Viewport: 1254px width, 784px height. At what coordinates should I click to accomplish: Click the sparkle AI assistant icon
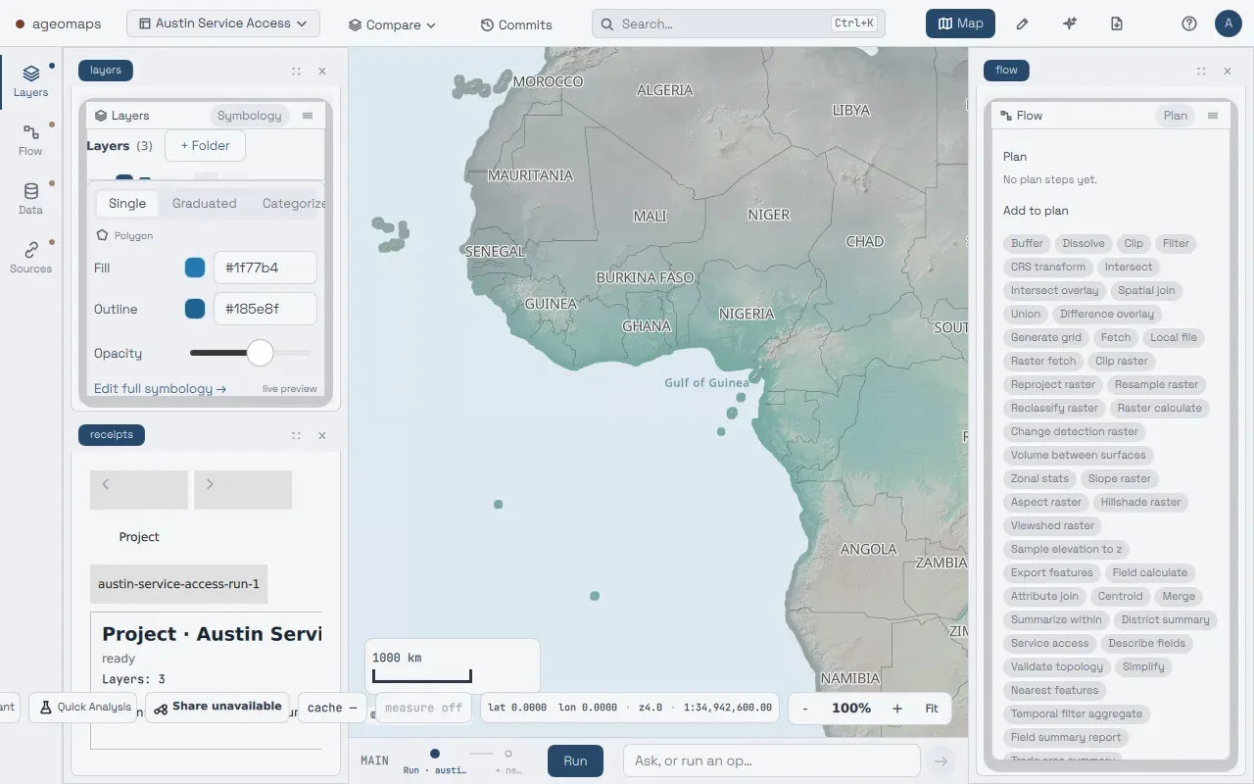pyautogui.click(x=1069, y=24)
